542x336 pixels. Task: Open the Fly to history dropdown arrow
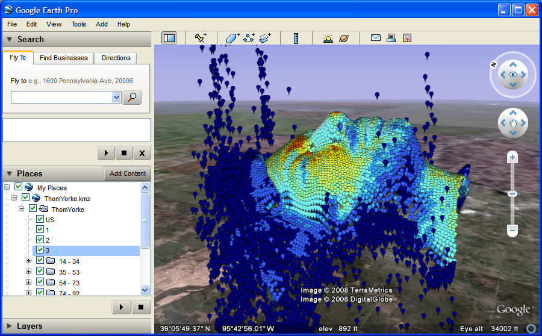click(116, 98)
